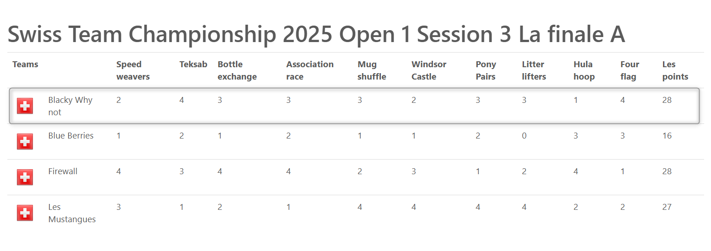The width and height of the screenshot is (711, 251).
Task: Open the Les Mustangues team entry
Action: click(x=72, y=213)
